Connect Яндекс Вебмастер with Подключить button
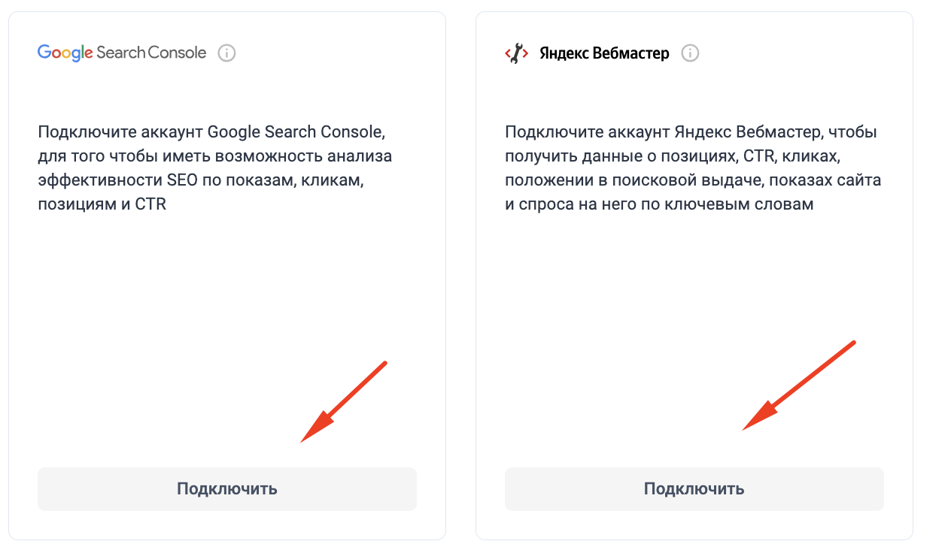Image resolution: width=948 pixels, height=553 pixels. pyautogui.click(x=694, y=489)
